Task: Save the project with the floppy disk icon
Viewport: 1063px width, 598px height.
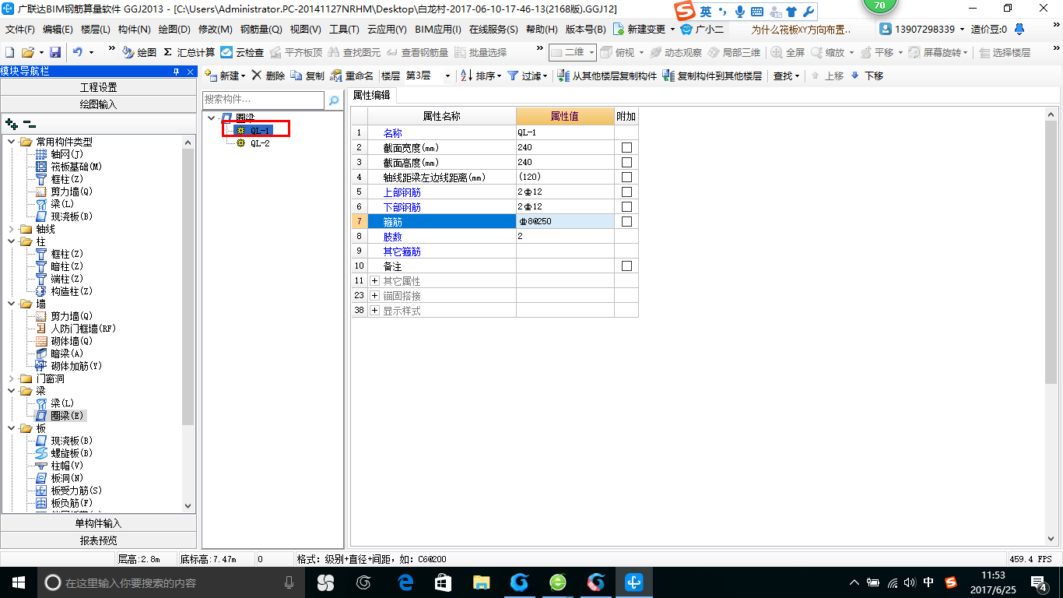Action: point(55,52)
